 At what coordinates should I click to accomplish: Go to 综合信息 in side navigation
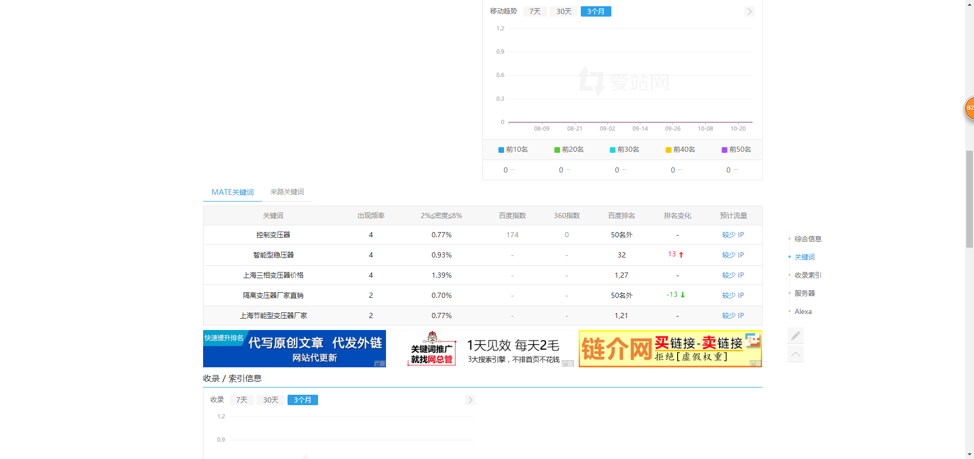(x=808, y=239)
